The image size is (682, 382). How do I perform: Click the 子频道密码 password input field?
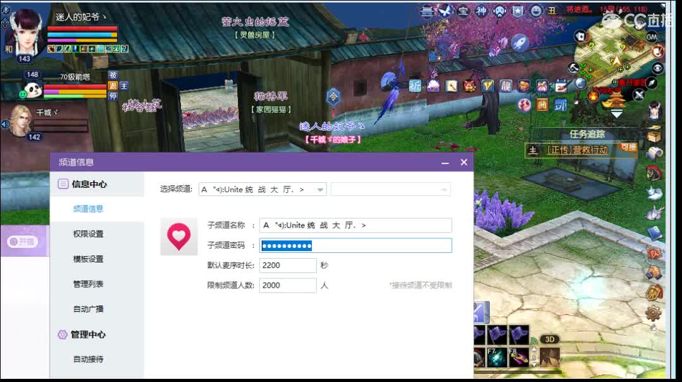click(354, 245)
